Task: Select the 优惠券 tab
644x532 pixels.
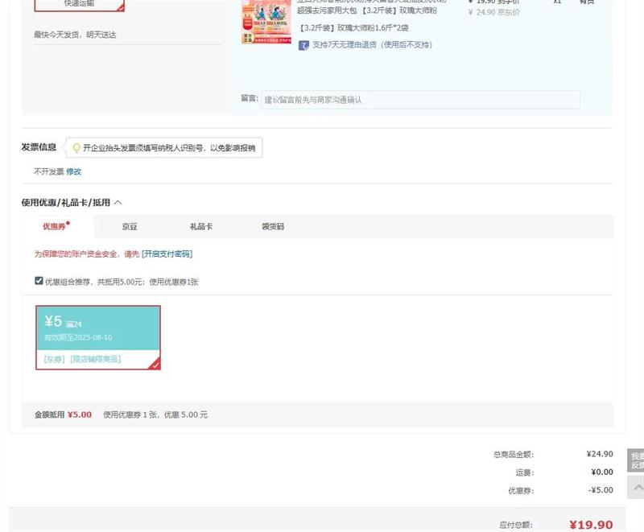Action: tap(55, 227)
